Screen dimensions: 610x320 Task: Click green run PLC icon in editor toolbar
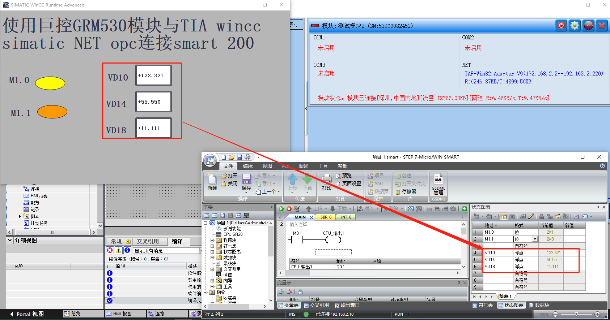point(281,209)
